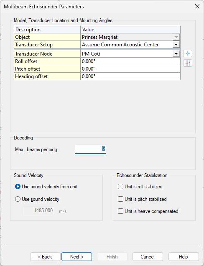Click the Heading offset value cell
Image resolution: width=204 pixels, height=266 pixels.
130,76
